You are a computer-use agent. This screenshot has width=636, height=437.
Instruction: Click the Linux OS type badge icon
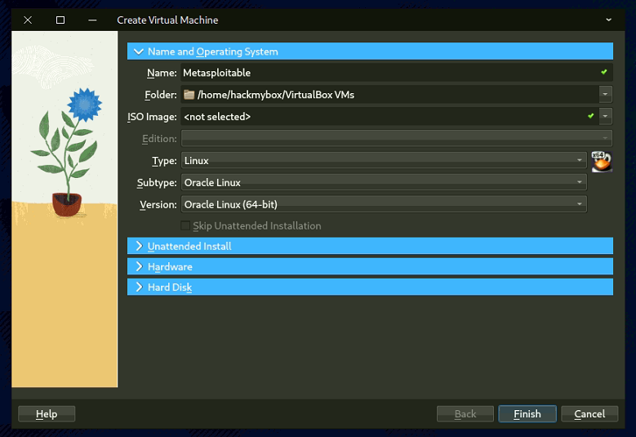point(601,161)
